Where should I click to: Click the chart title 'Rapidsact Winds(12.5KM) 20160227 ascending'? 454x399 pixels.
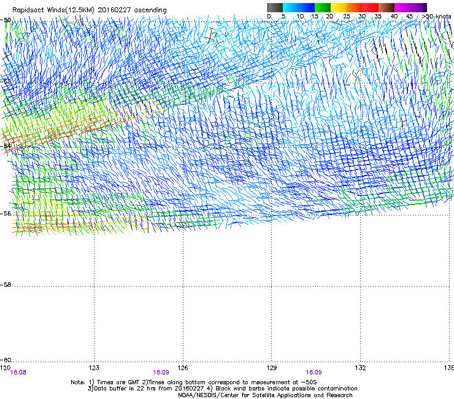tap(90, 10)
